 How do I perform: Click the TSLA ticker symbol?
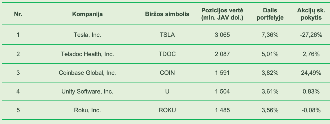167,35
